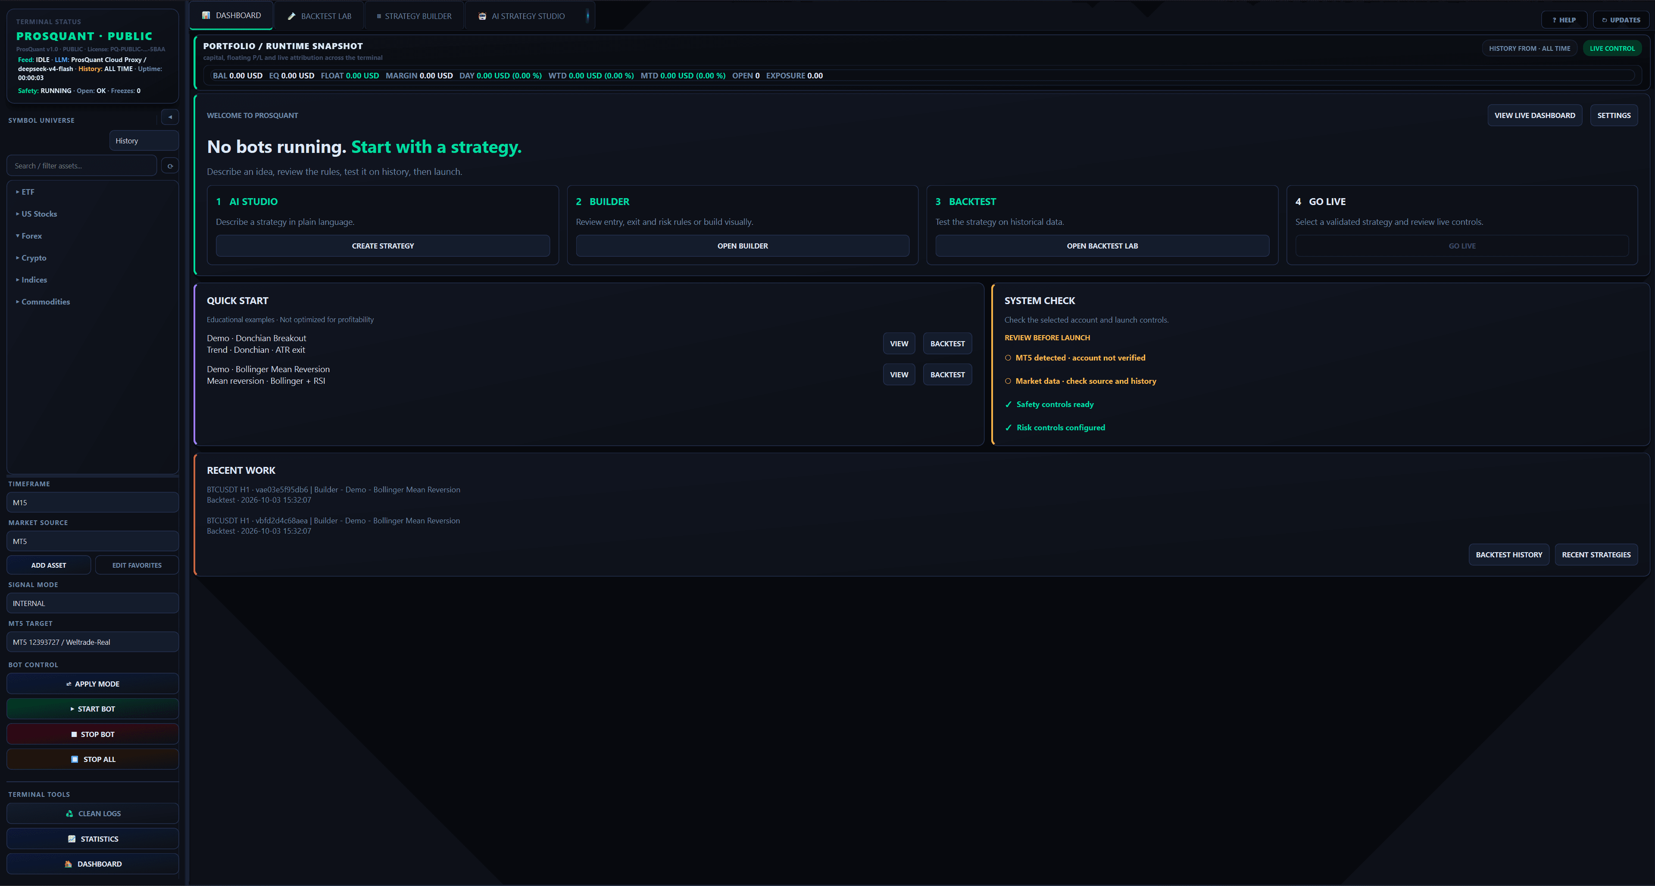This screenshot has width=1655, height=886.
Task: Refresh the asset list with reload icon
Action: coord(170,166)
